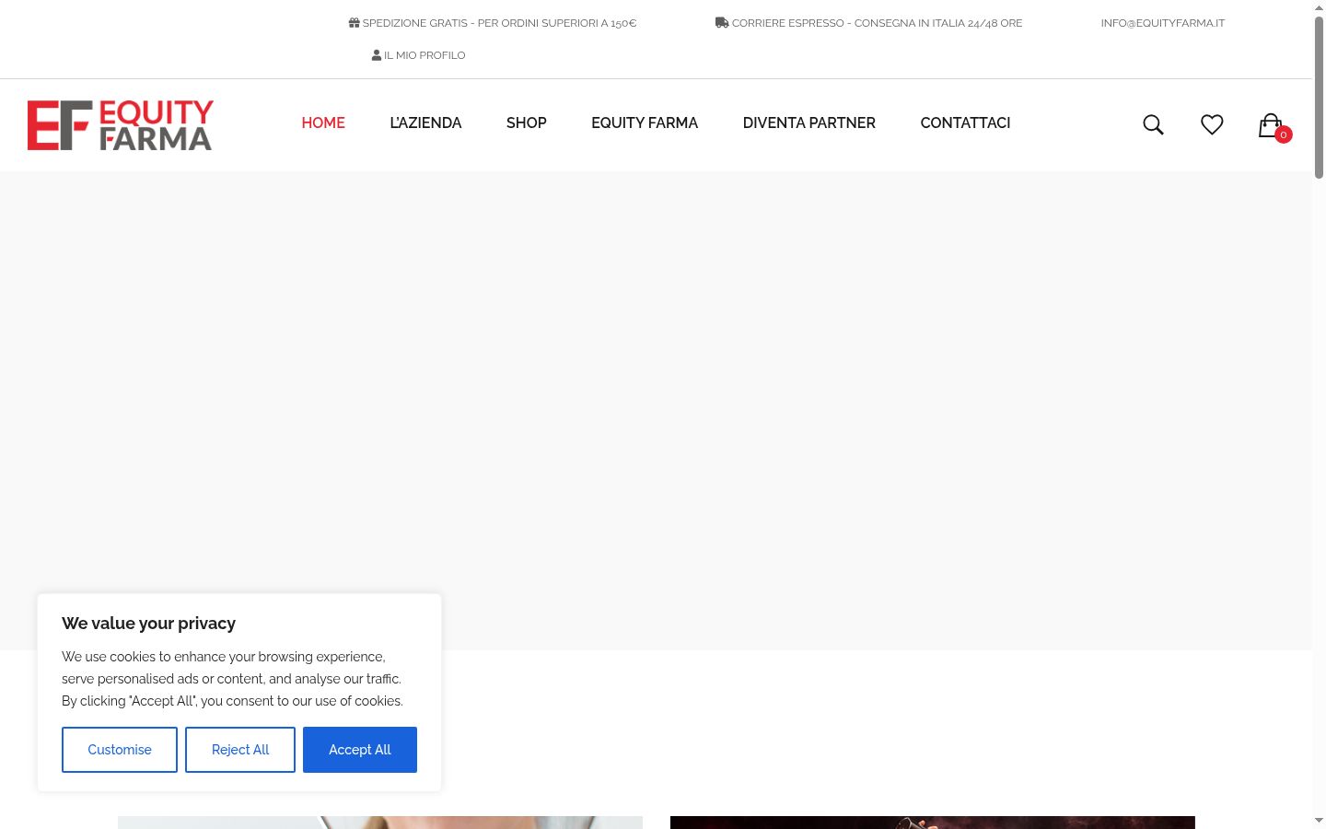Click the Customise cookies button
Viewport: 1326px width, 829px height.
[x=120, y=750]
